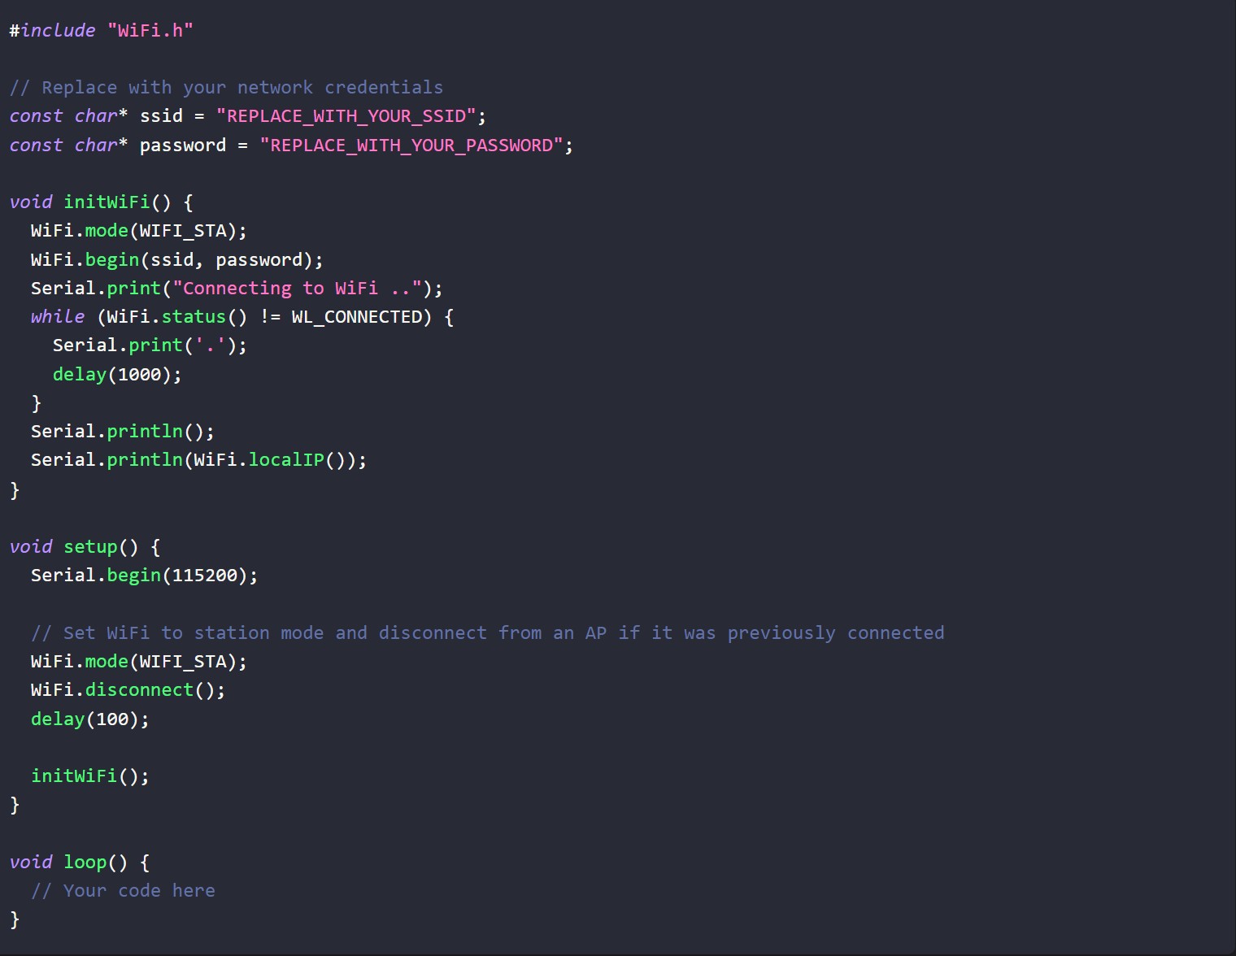Image resolution: width=1236 pixels, height=956 pixels.
Task: Click the WL_CONNECTED constant
Action: coord(356,317)
